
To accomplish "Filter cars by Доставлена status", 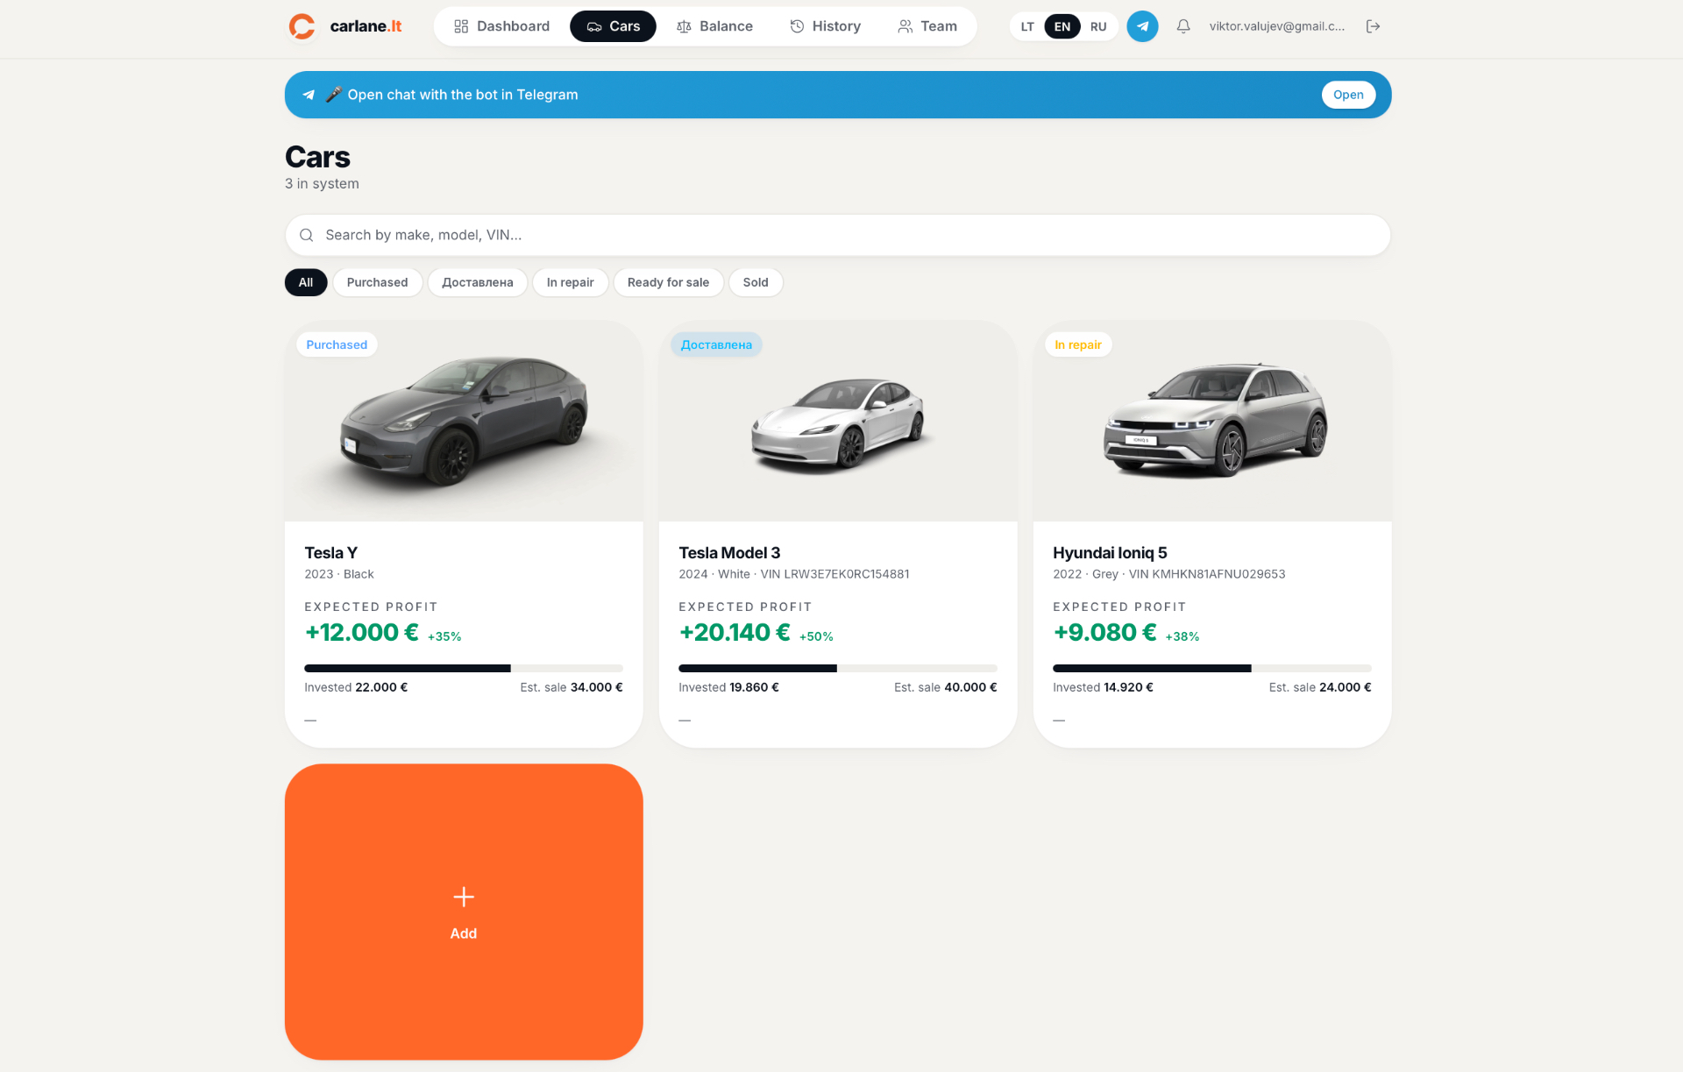I will point(478,282).
